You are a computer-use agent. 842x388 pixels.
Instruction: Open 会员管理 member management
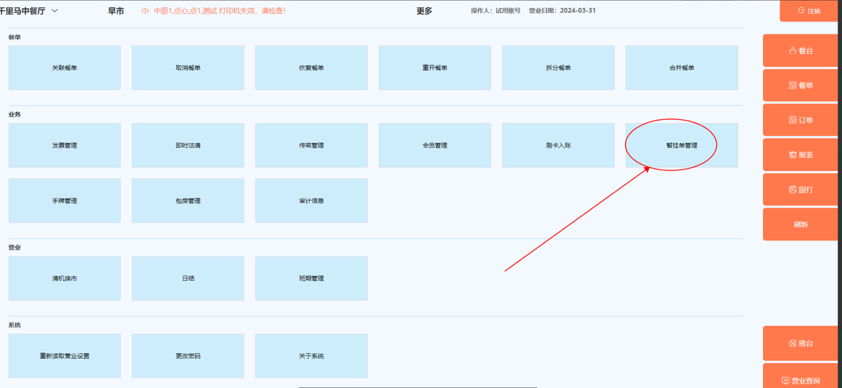[x=435, y=145]
